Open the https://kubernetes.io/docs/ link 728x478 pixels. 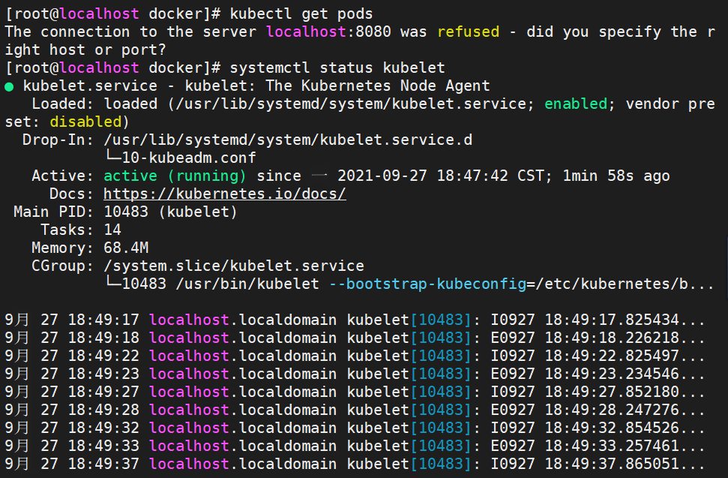click(x=225, y=194)
